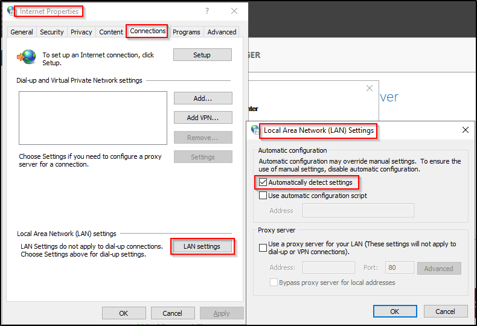
Task: Switch to the General tab
Action: pyautogui.click(x=22, y=32)
